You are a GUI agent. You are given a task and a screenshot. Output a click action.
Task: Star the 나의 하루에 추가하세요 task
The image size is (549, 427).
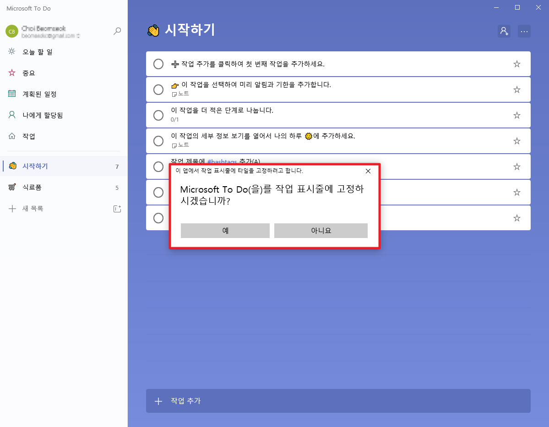[517, 141]
